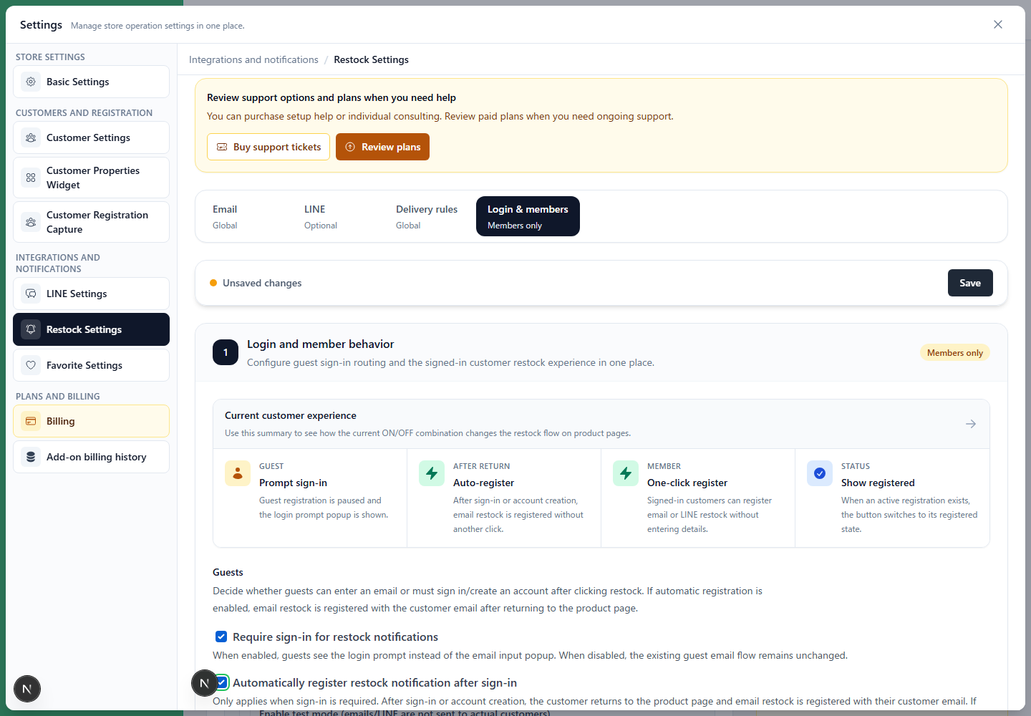
Task: Click the Customer Properties Widget grid icon
Action: pos(31,178)
